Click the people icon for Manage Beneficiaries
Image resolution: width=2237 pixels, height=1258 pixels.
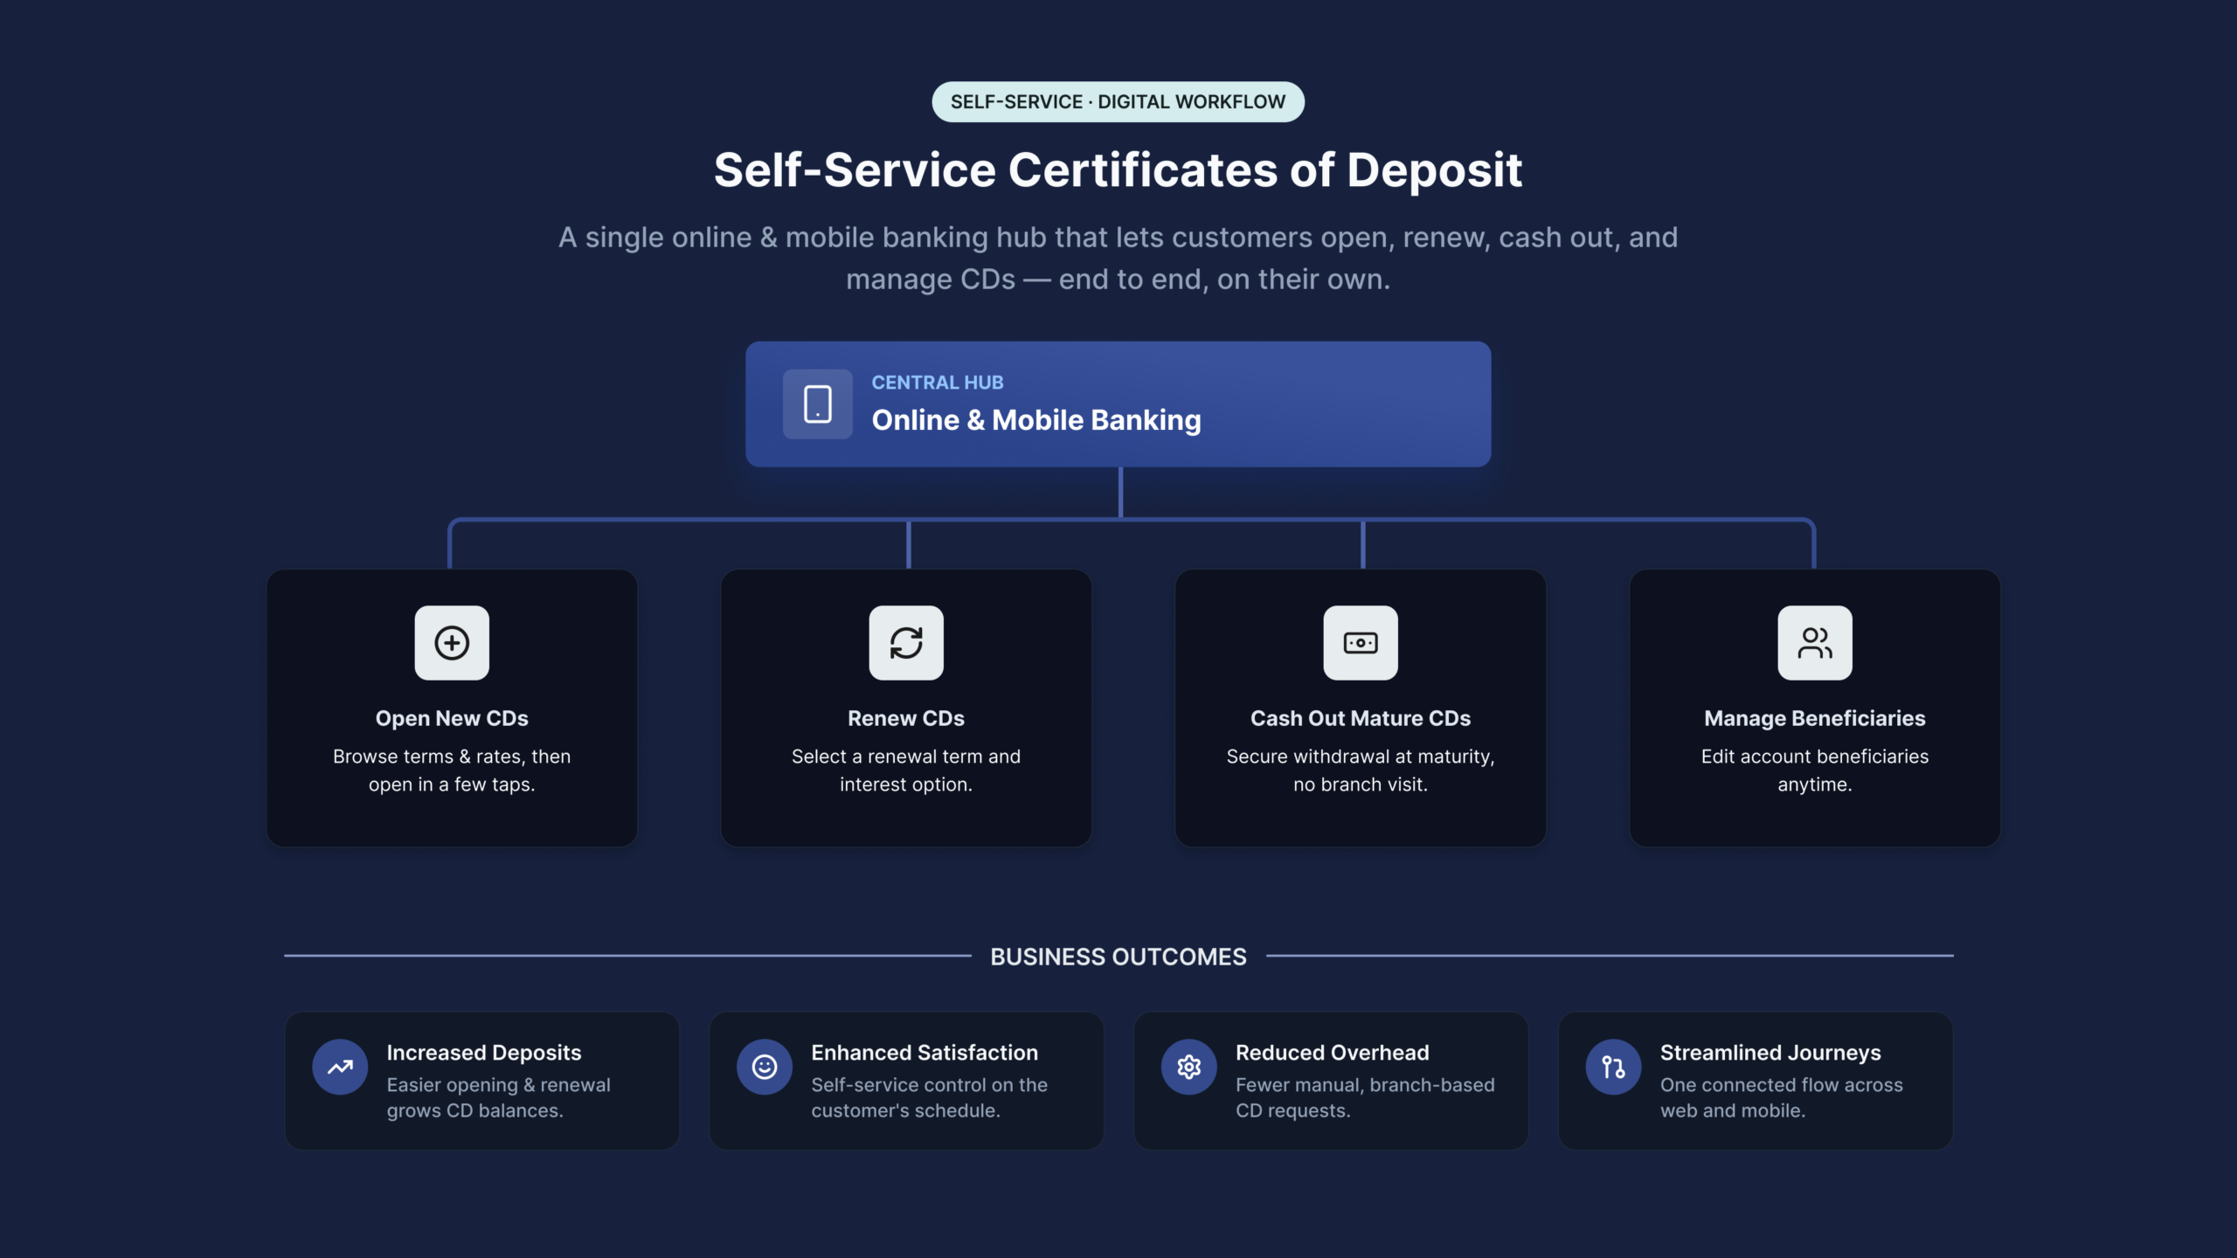pyautogui.click(x=1815, y=643)
